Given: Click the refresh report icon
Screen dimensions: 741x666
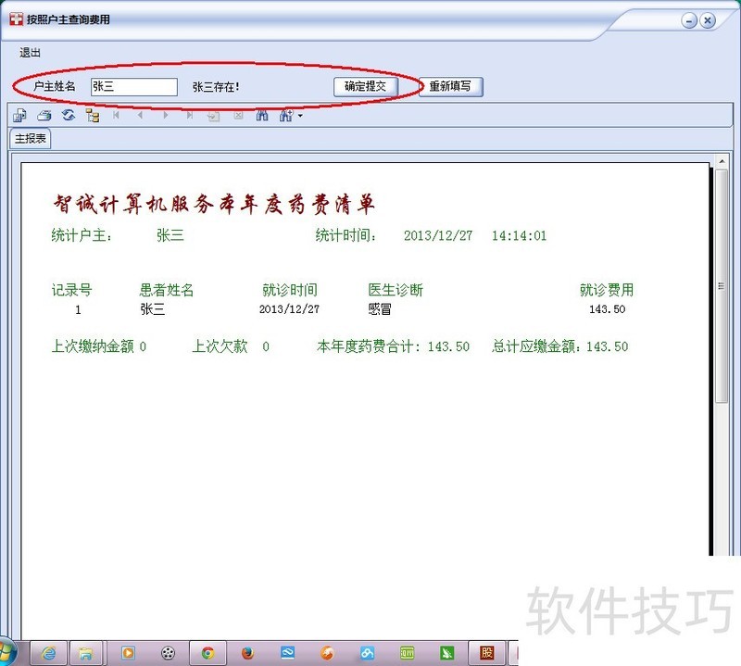Looking at the screenshot, I should click(68, 116).
